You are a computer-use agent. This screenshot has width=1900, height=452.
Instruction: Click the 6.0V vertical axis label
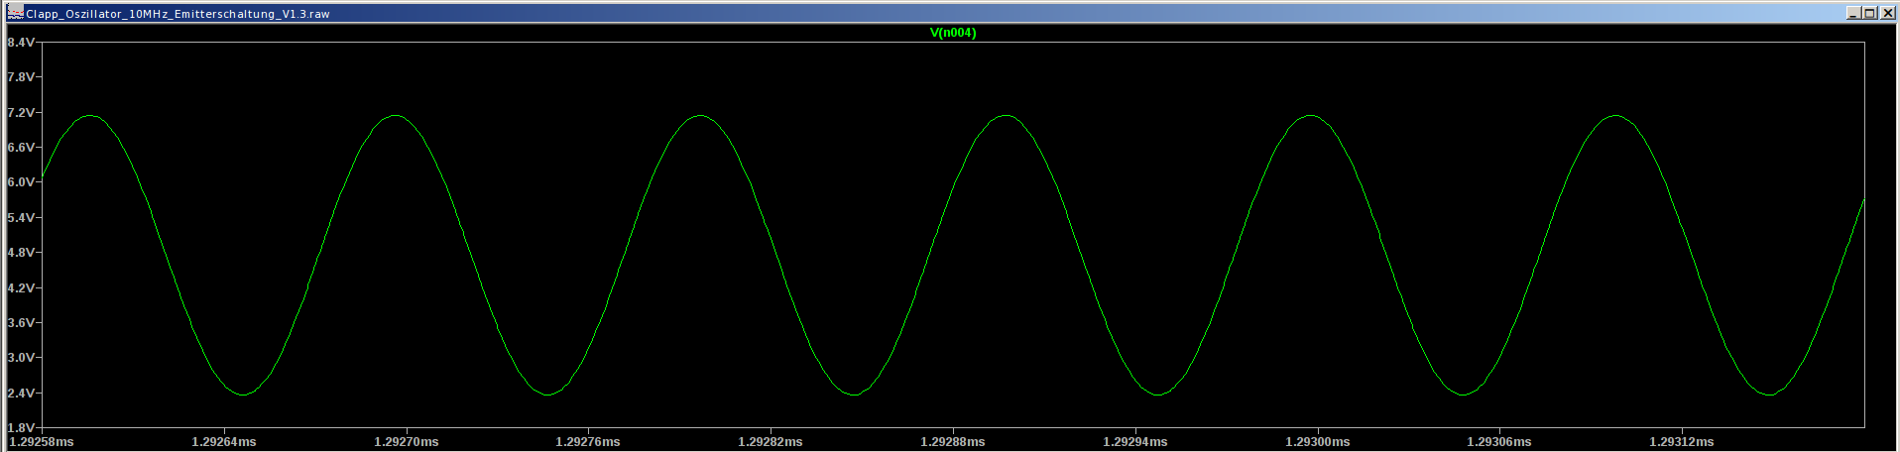[21, 181]
